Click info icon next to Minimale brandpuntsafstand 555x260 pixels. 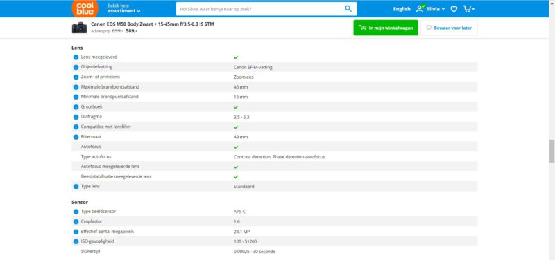click(x=76, y=97)
